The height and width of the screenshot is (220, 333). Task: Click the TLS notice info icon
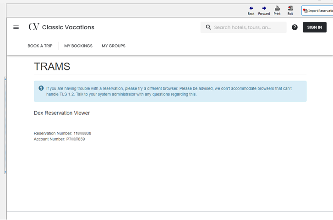41,88
